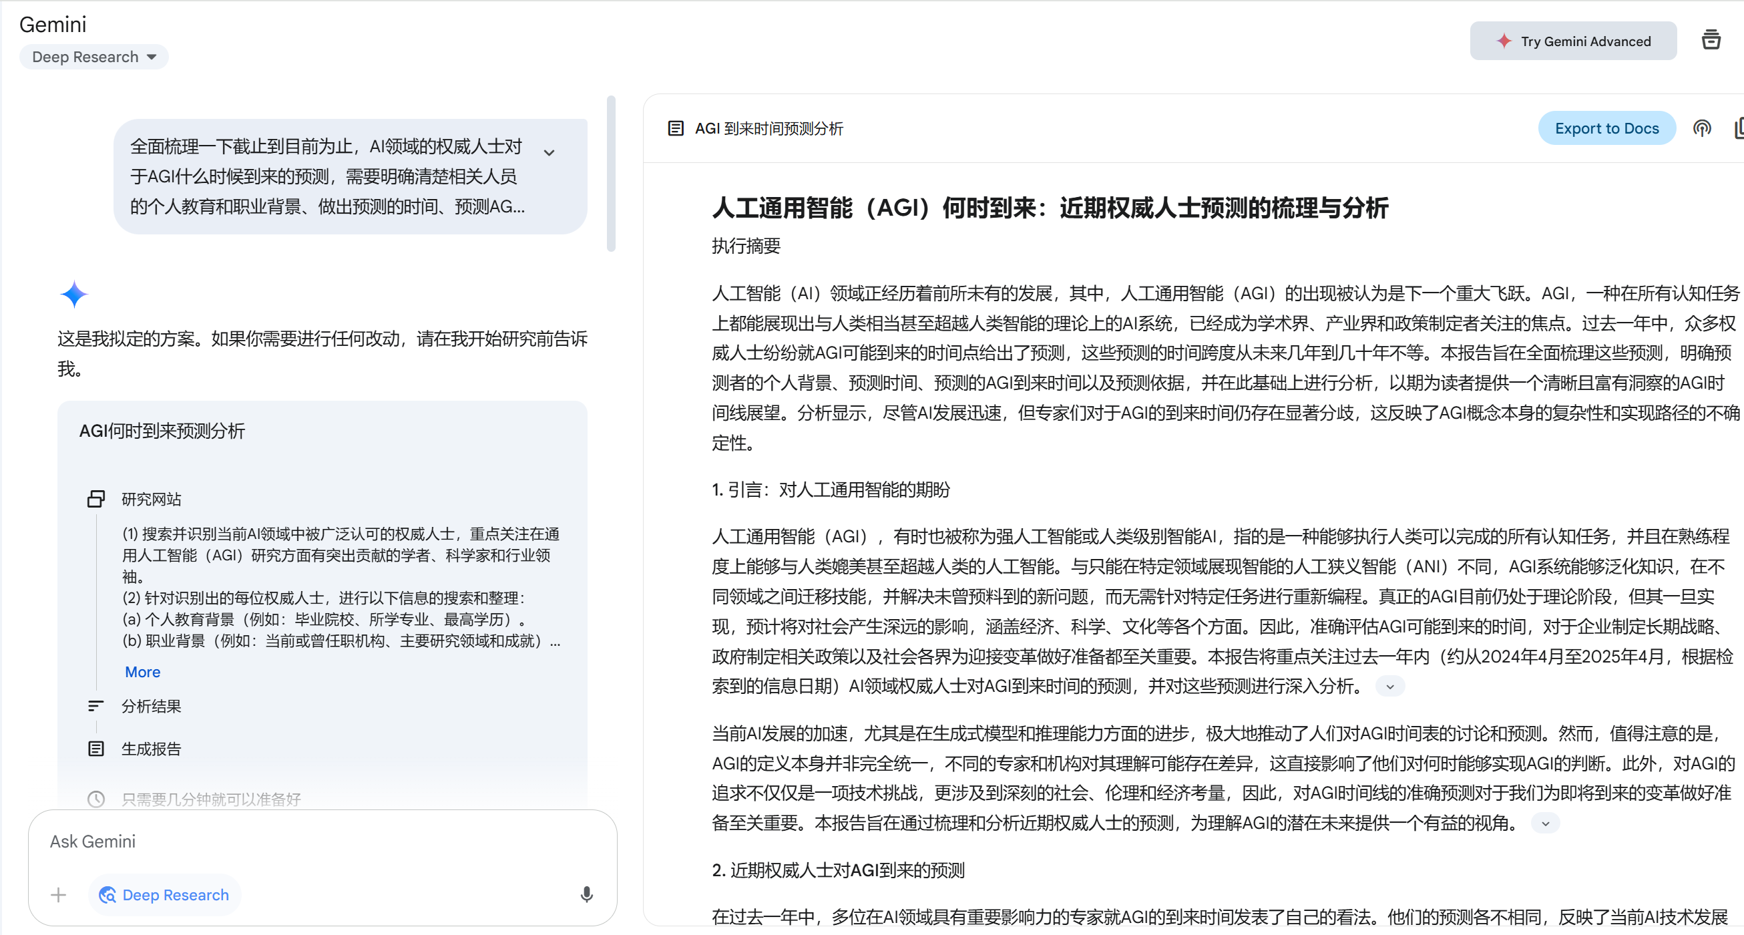Expand the inline chevron after 深入分析 paragraph
Image resolution: width=1744 pixels, height=935 pixels.
click(x=1390, y=686)
